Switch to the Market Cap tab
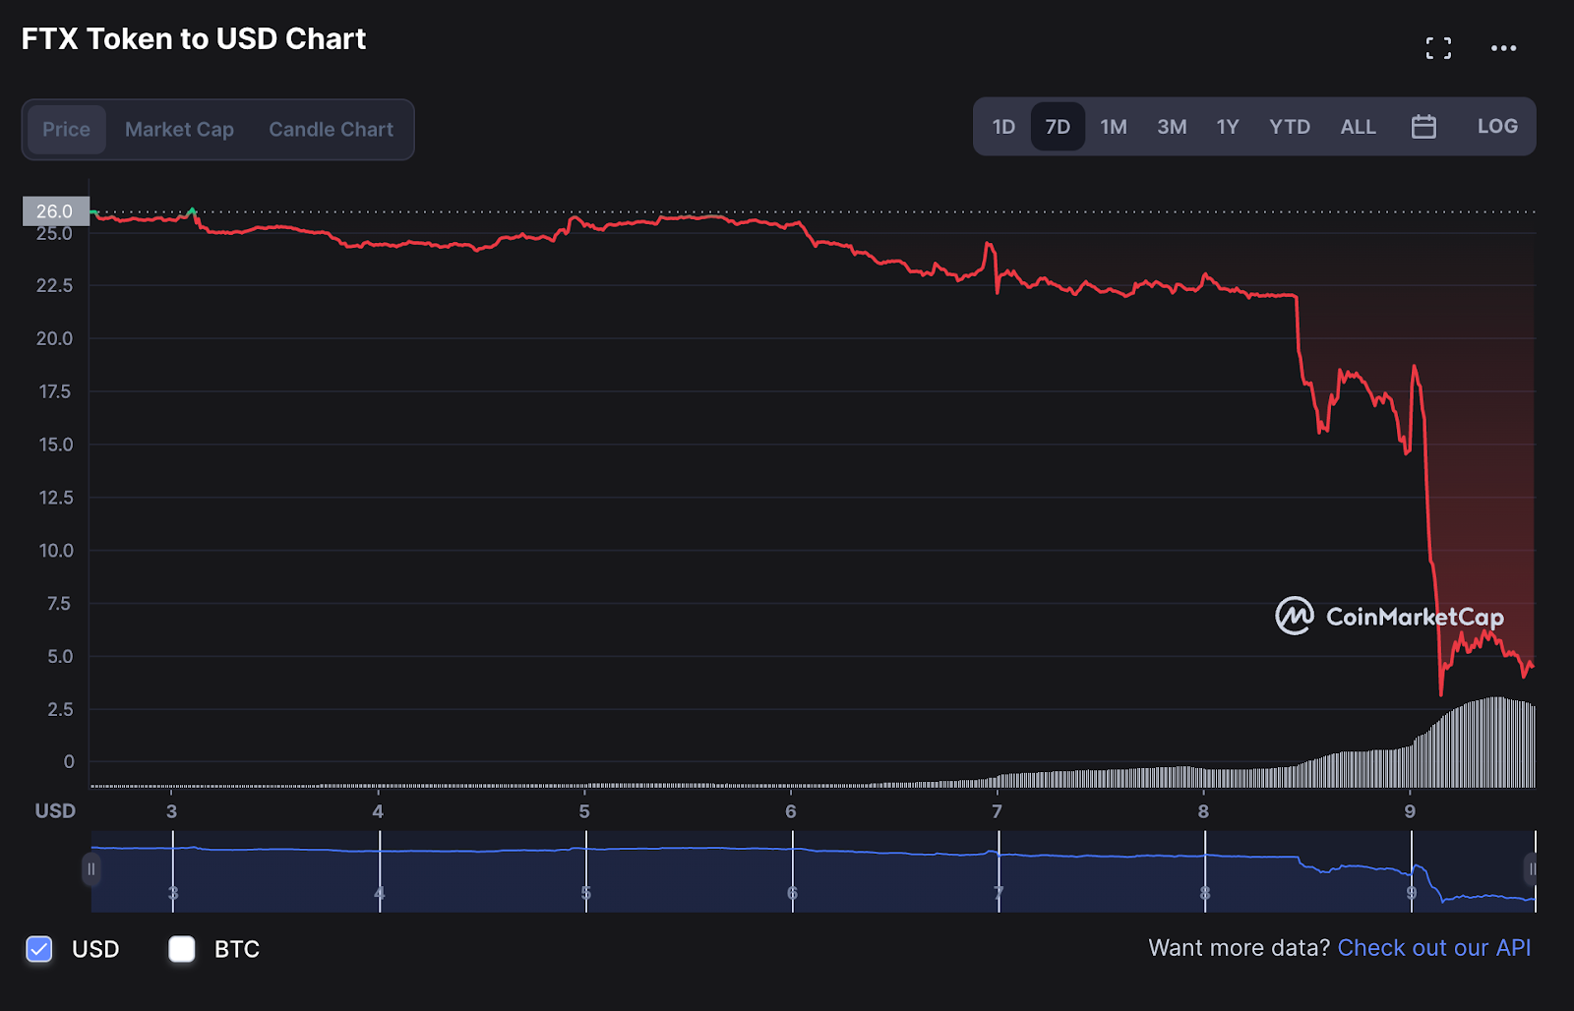Viewport: 1574px width, 1011px height. coord(179,129)
